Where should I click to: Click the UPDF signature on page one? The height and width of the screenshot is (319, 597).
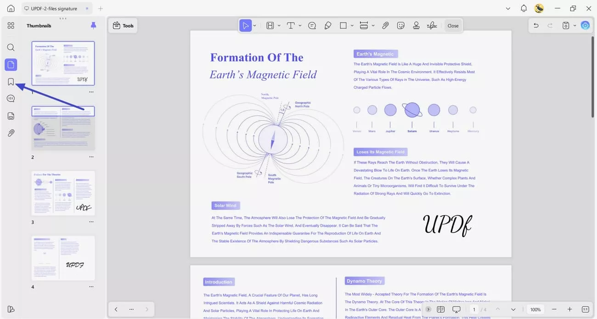click(x=447, y=225)
